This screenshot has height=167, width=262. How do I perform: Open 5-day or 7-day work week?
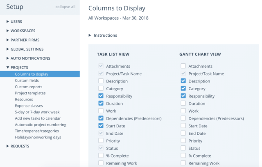[37, 112]
